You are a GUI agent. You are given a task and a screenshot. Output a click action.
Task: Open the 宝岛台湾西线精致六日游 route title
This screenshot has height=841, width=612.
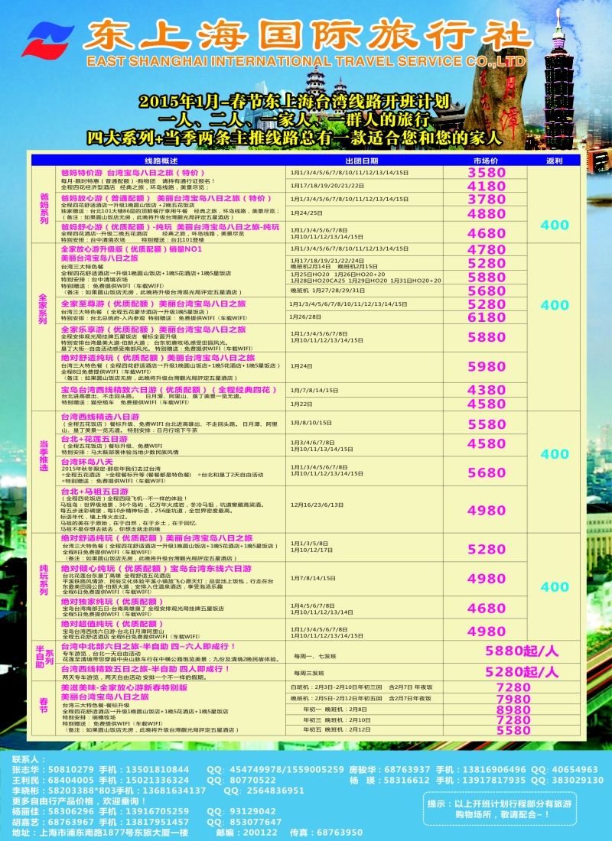coord(169,389)
